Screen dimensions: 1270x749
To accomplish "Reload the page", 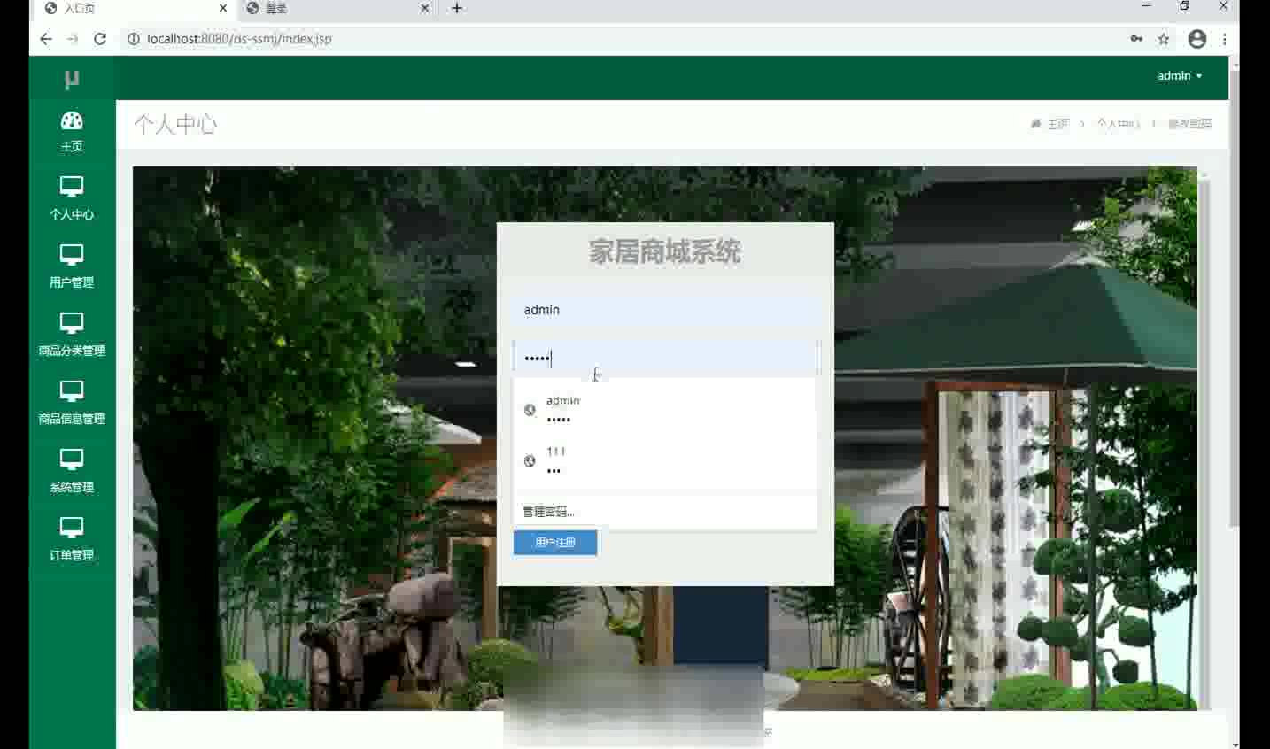I will pos(100,39).
